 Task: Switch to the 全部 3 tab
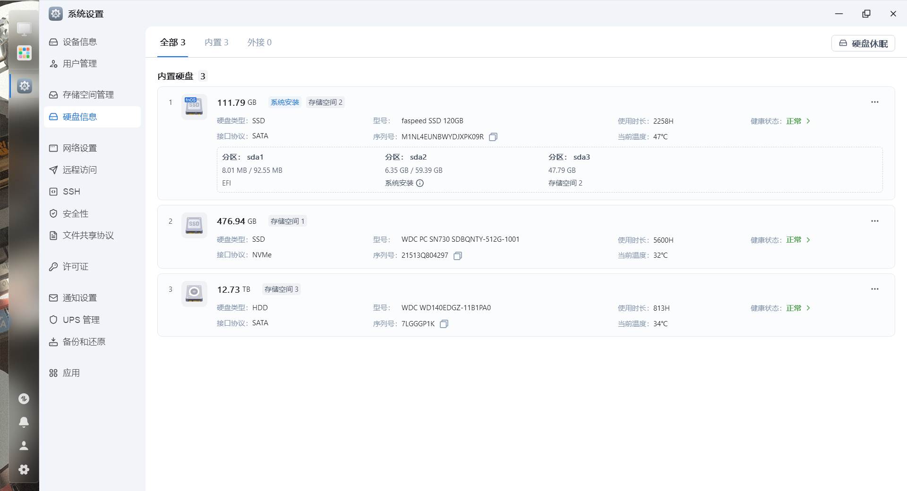(172, 42)
